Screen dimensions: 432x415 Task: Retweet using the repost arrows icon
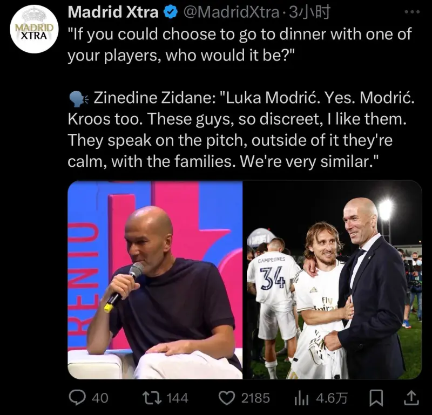tap(152, 398)
